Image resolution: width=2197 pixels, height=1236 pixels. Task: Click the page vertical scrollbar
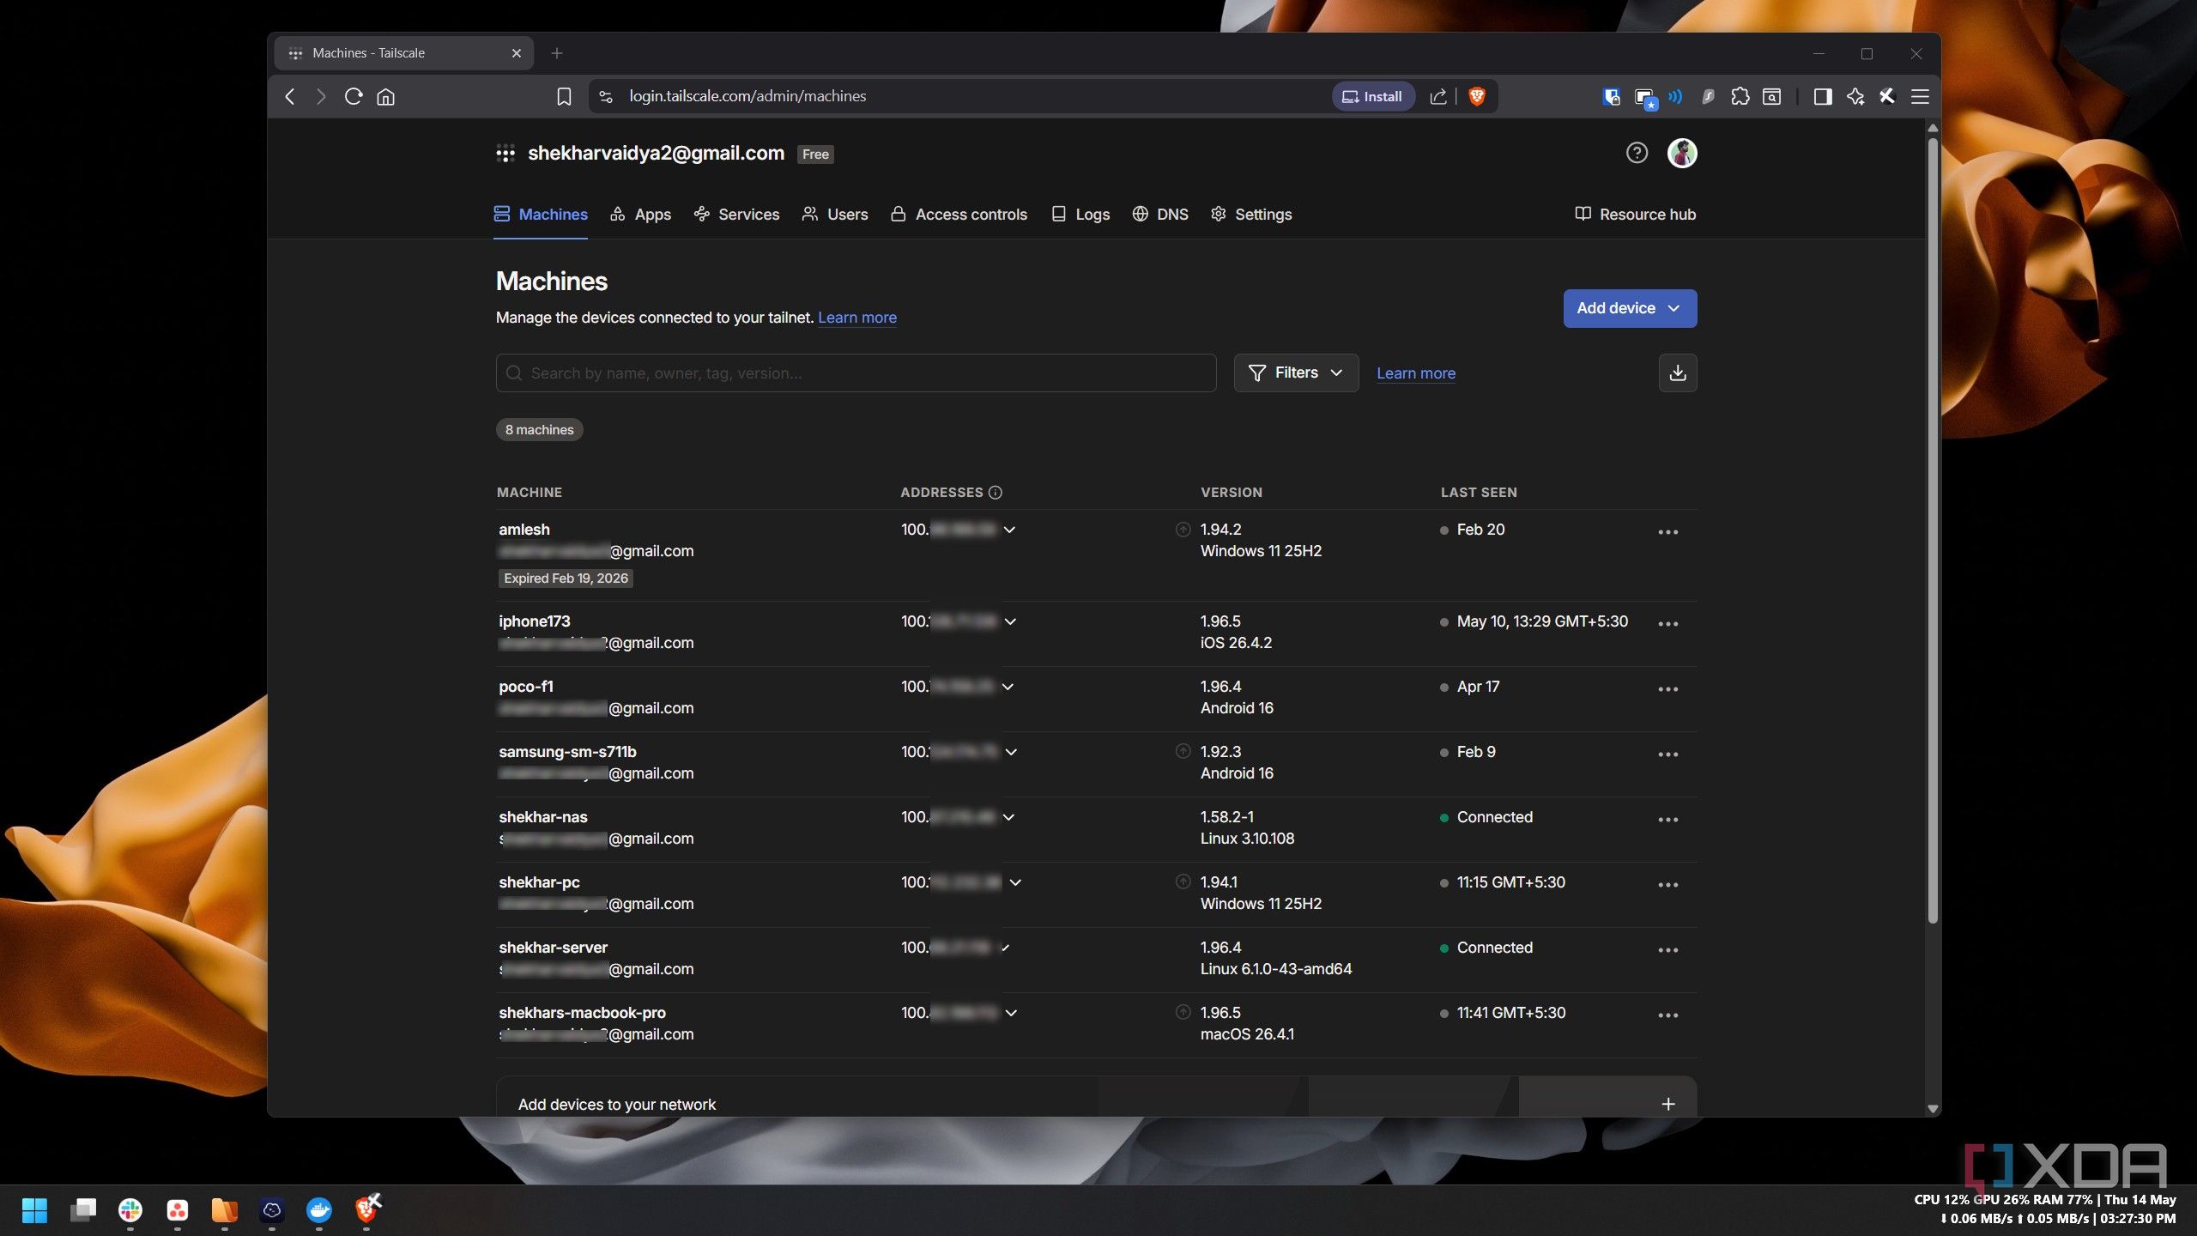point(1933,532)
